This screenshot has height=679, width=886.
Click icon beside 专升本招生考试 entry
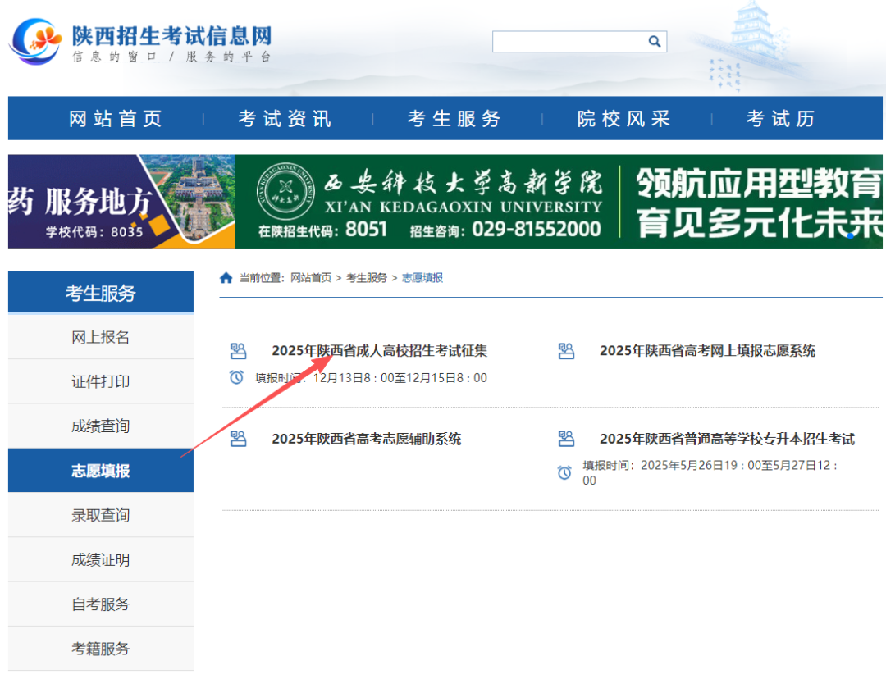pyautogui.click(x=566, y=439)
